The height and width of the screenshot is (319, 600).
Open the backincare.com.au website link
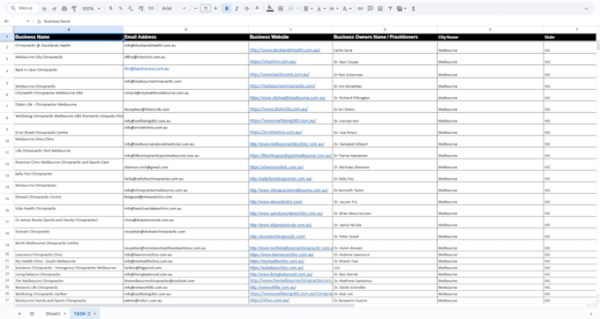pos(280,75)
